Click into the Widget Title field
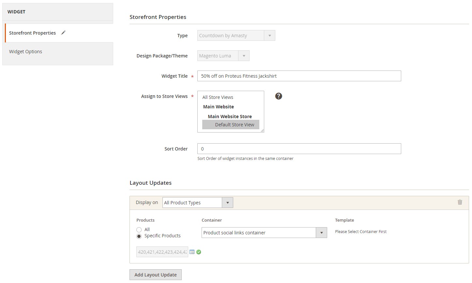The width and height of the screenshot is (472, 283). pyautogui.click(x=299, y=76)
